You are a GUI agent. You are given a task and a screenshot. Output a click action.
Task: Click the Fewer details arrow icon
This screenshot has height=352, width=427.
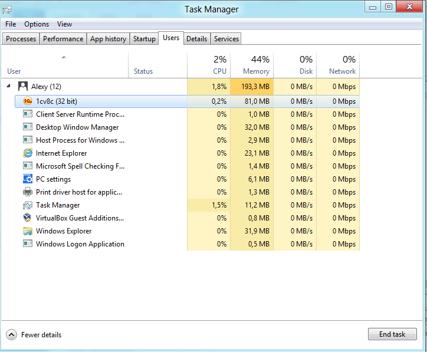[11, 334]
